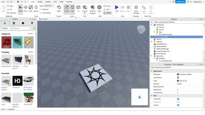Open Toolbox Inventory grid tab
Viewport: 205px width, 115px height.
(x=14, y=23)
